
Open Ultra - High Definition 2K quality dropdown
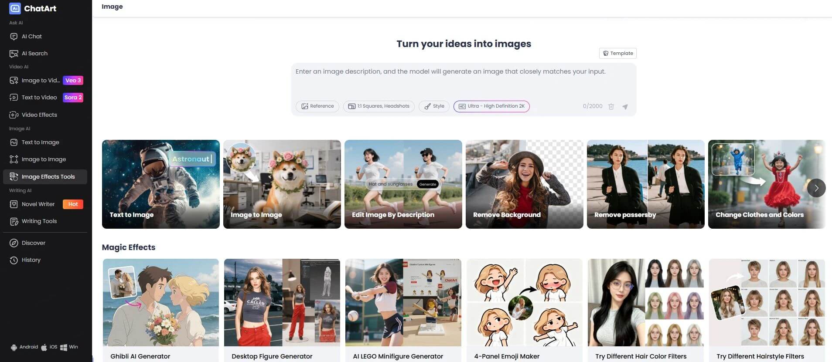click(491, 106)
